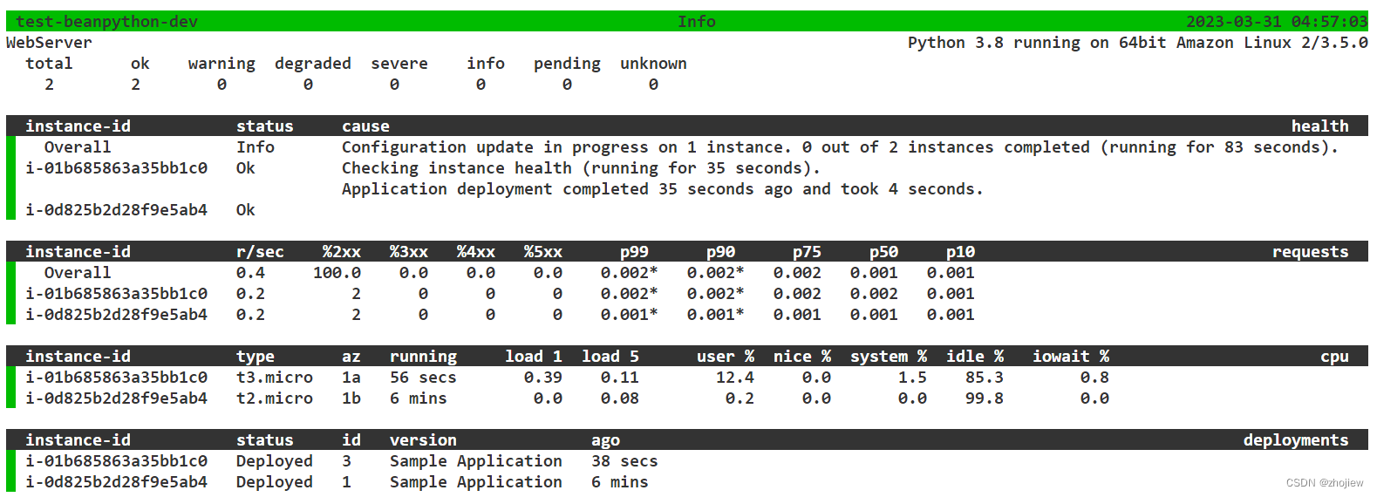The height and width of the screenshot is (497, 1377).
Task: Click the %2xx column header
Action: (x=342, y=252)
